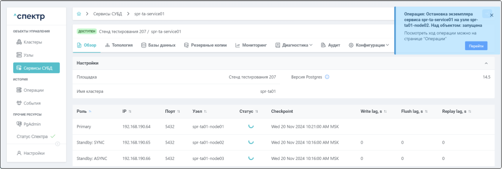
Task: Collapse the Настройки panel
Action: click(486, 63)
